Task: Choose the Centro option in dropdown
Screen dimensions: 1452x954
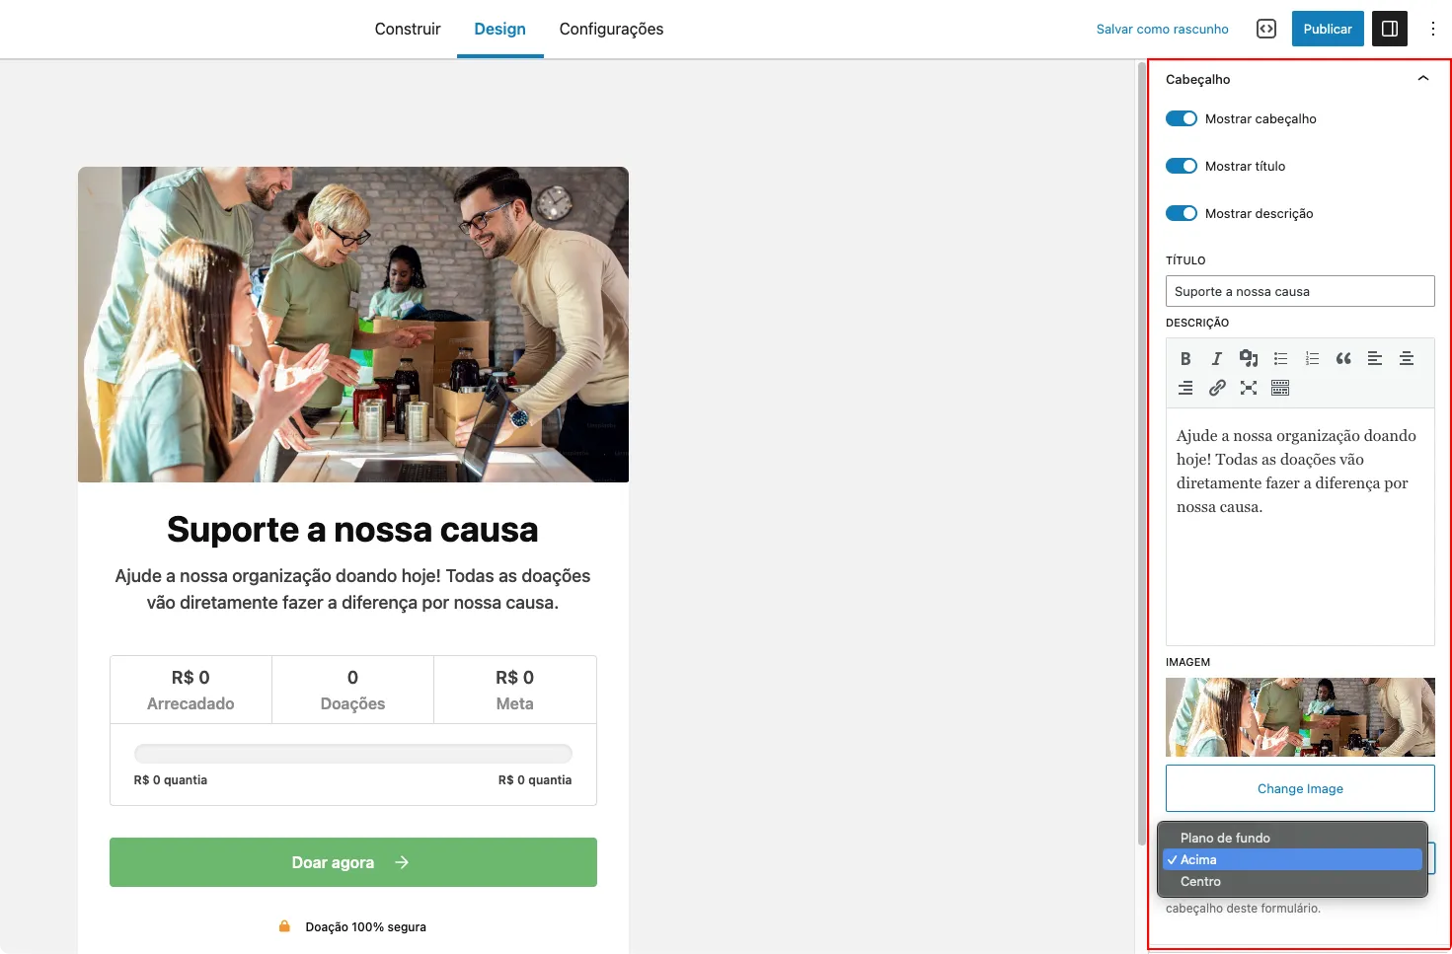Action: [x=1200, y=881]
